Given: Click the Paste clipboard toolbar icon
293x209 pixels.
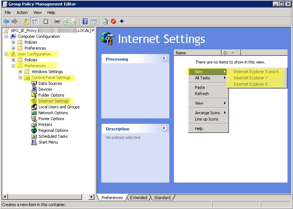Looking at the screenshot, I should pos(45,21).
